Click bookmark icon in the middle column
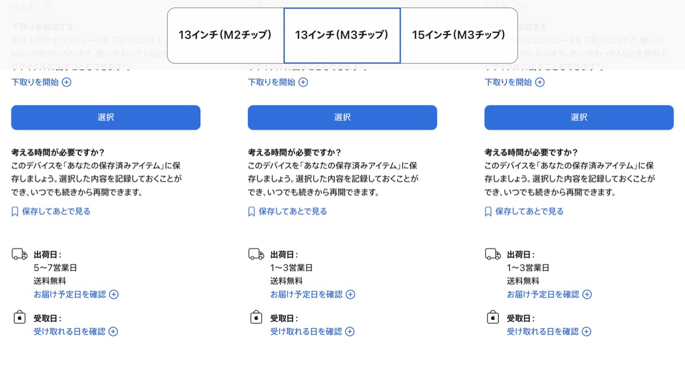 pyautogui.click(x=251, y=212)
